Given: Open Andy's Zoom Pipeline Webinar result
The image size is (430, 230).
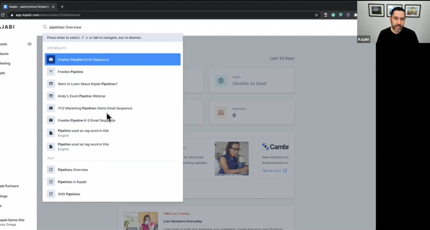Looking at the screenshot, I should pos(113,96).
